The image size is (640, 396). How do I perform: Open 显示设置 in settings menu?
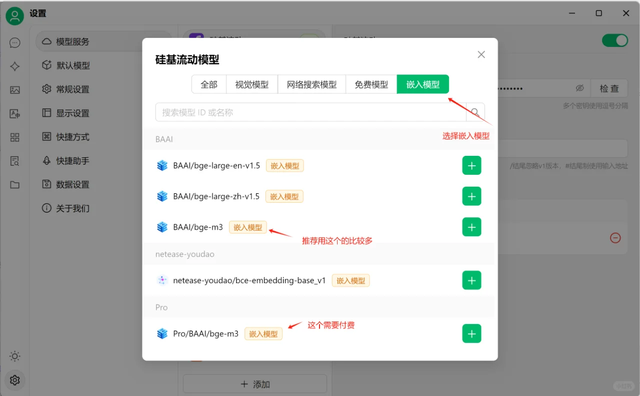(73, 113)
